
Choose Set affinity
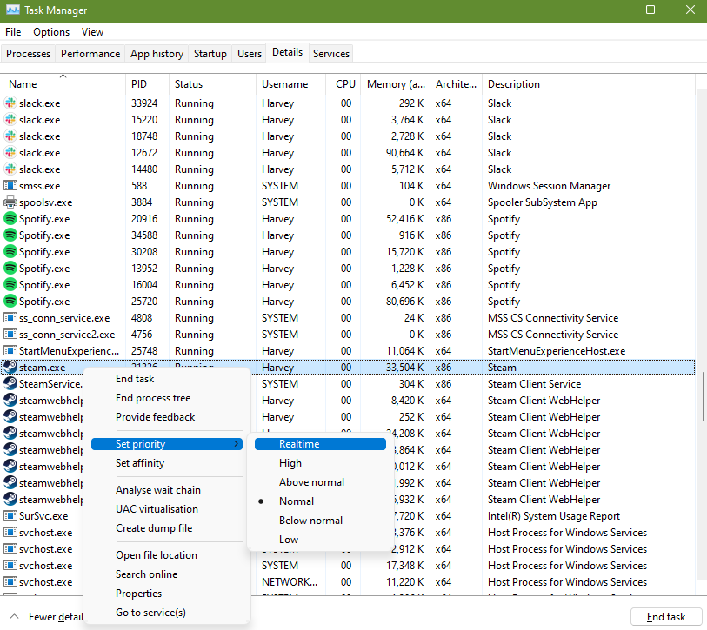(x=167, y=463)
